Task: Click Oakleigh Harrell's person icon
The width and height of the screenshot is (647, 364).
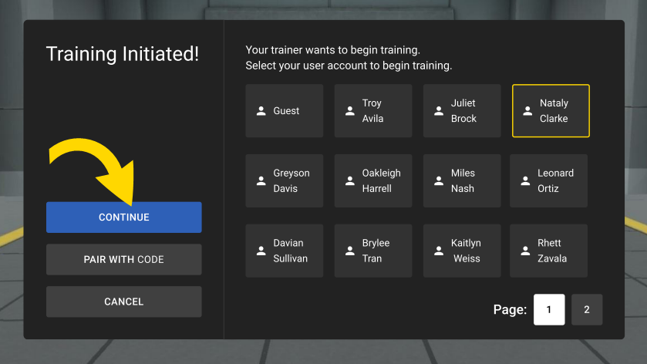Action: [350, 181]
